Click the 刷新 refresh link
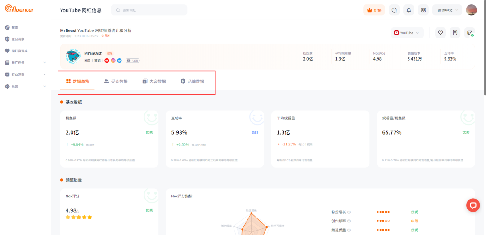Image resolution: width=486 pixels, height=235 pixels. pos(106,35)
